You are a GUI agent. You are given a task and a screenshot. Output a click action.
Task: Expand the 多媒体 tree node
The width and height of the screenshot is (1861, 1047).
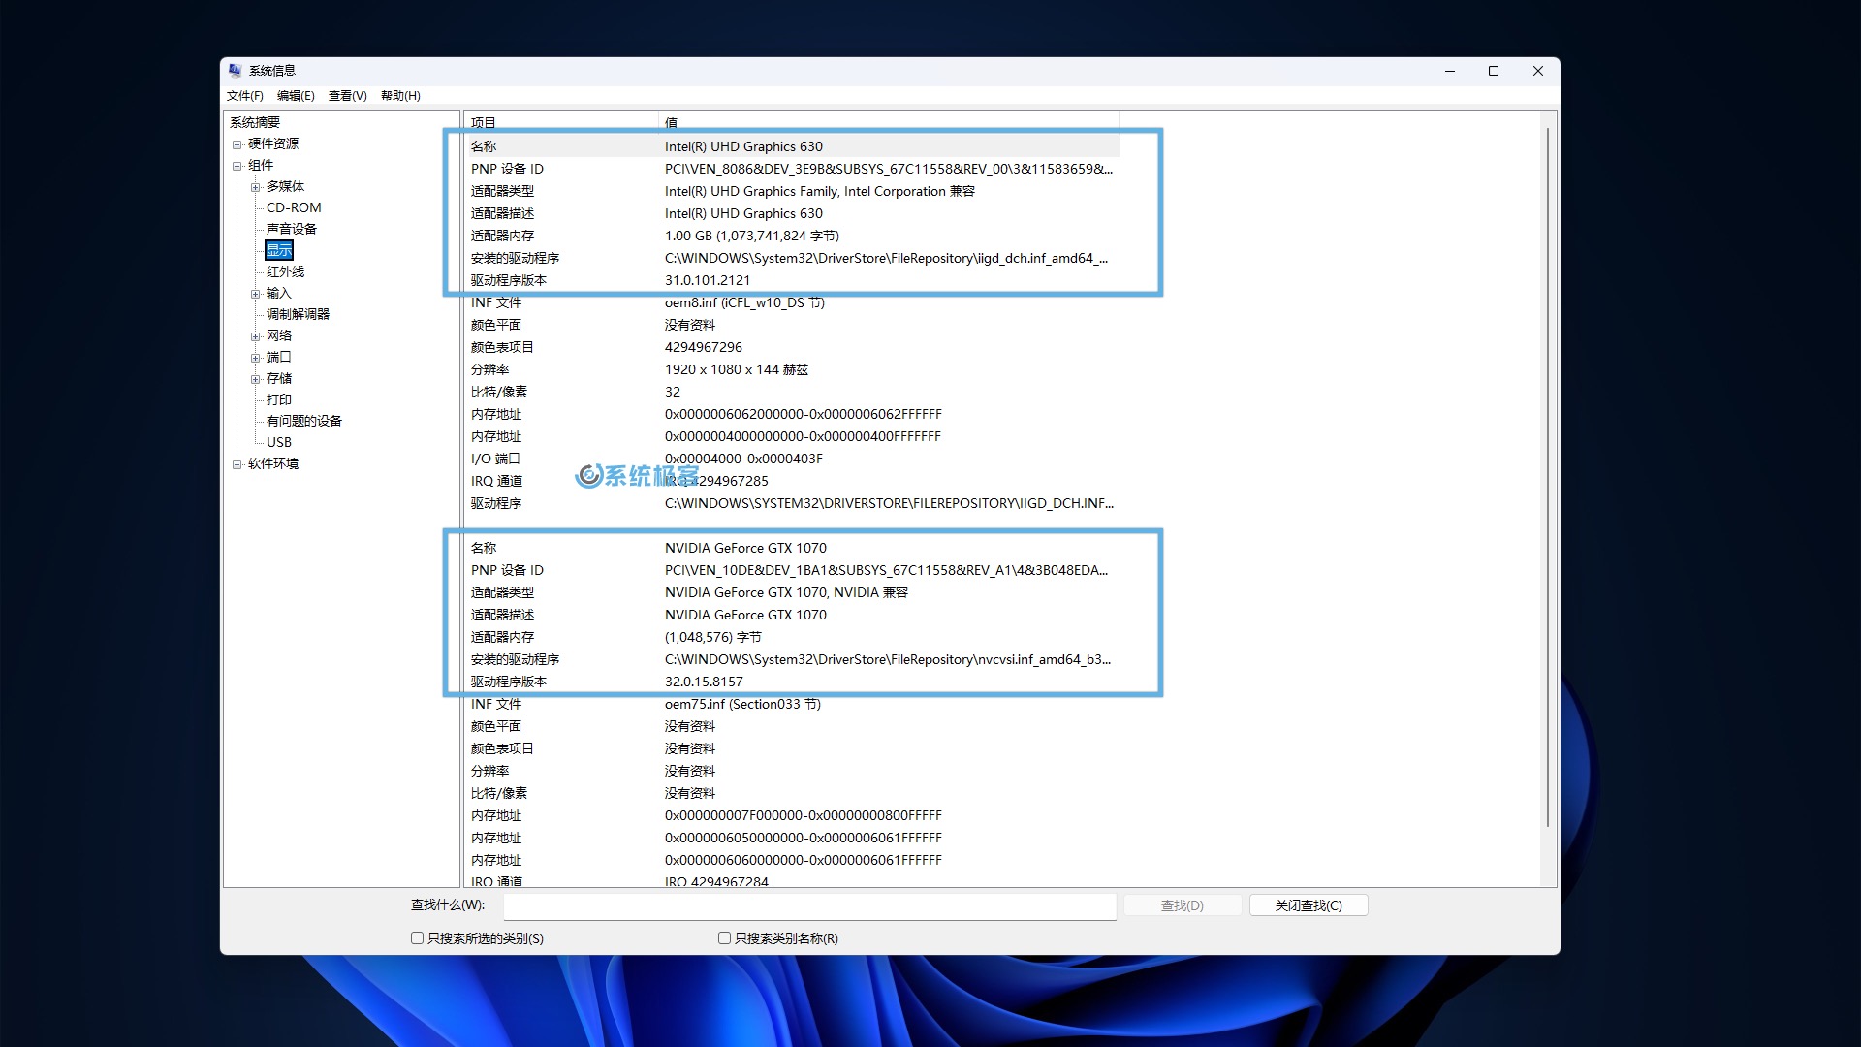click(255, 185)
